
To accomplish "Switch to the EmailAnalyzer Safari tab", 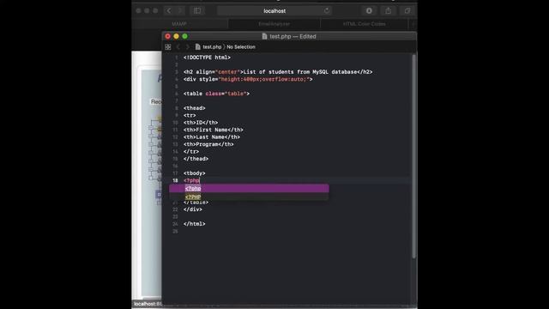I will point(274,24).
